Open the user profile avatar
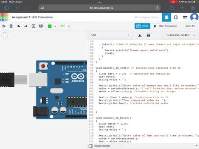Screen dimensions: 199x149 194,17
